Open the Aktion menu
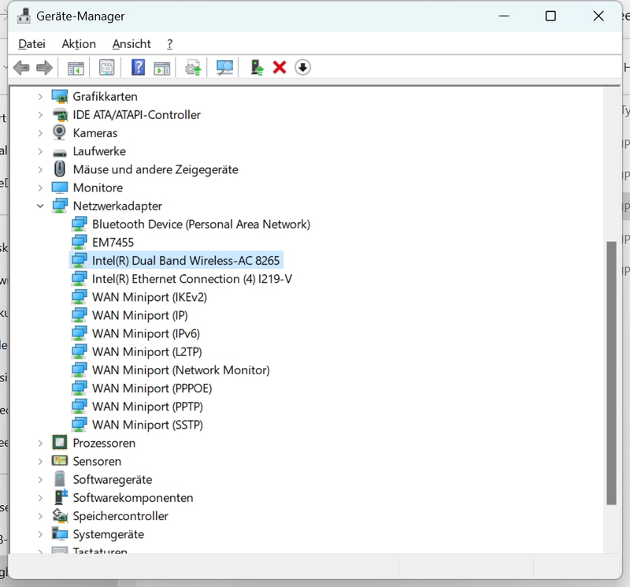630x587 pixels. coord(79,44)
